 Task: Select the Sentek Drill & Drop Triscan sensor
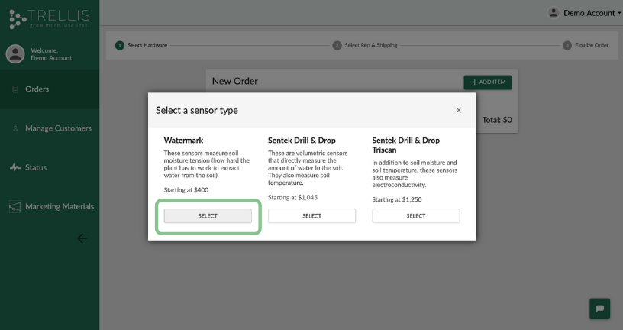point(416,216)
